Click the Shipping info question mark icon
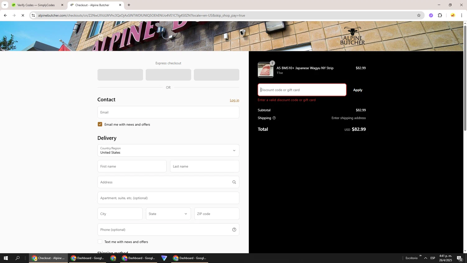467x263 pixels. 274,118
